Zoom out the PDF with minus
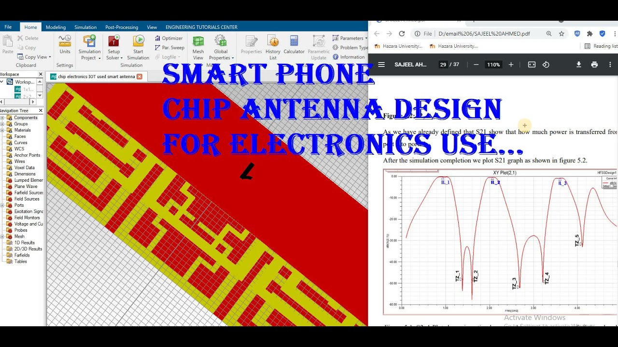618x347 pixels. [476, 65]
